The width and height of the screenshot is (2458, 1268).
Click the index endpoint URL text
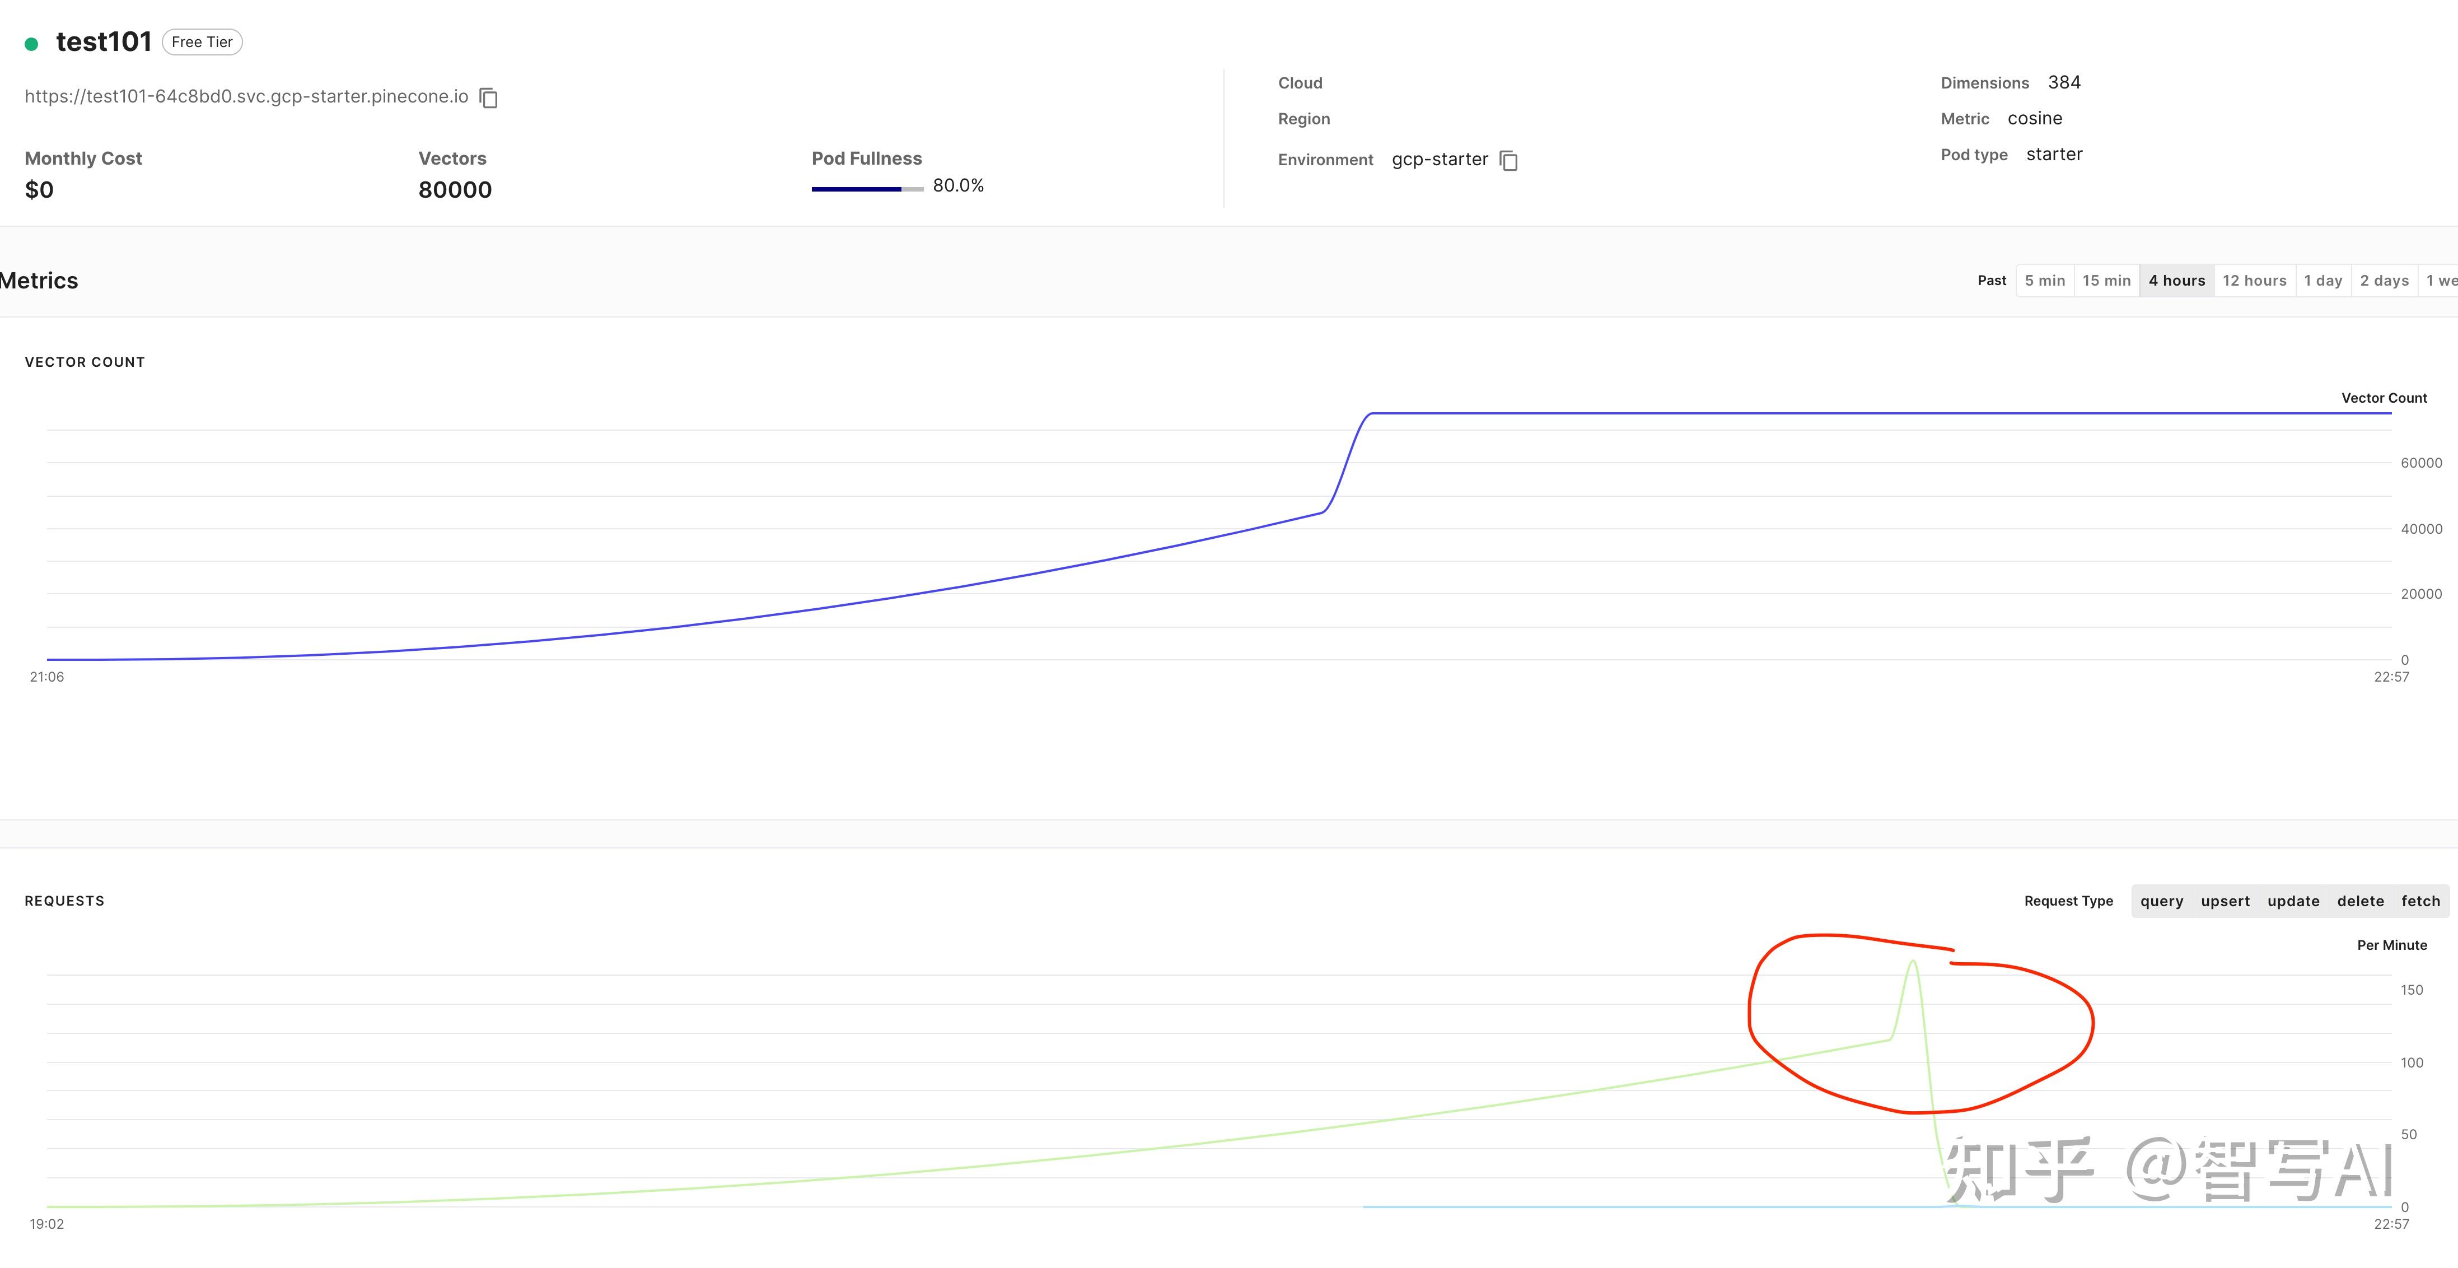246,96
